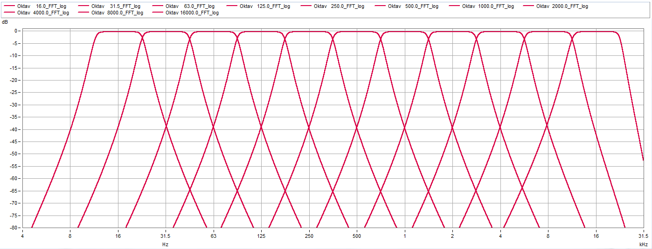The width and height of the screenshot is (652, 249).
Task: Click the Oktav 4000.0_FFT_log legend label
Action: point(43,13)
